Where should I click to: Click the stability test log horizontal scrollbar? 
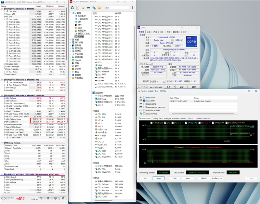point(203,113)
